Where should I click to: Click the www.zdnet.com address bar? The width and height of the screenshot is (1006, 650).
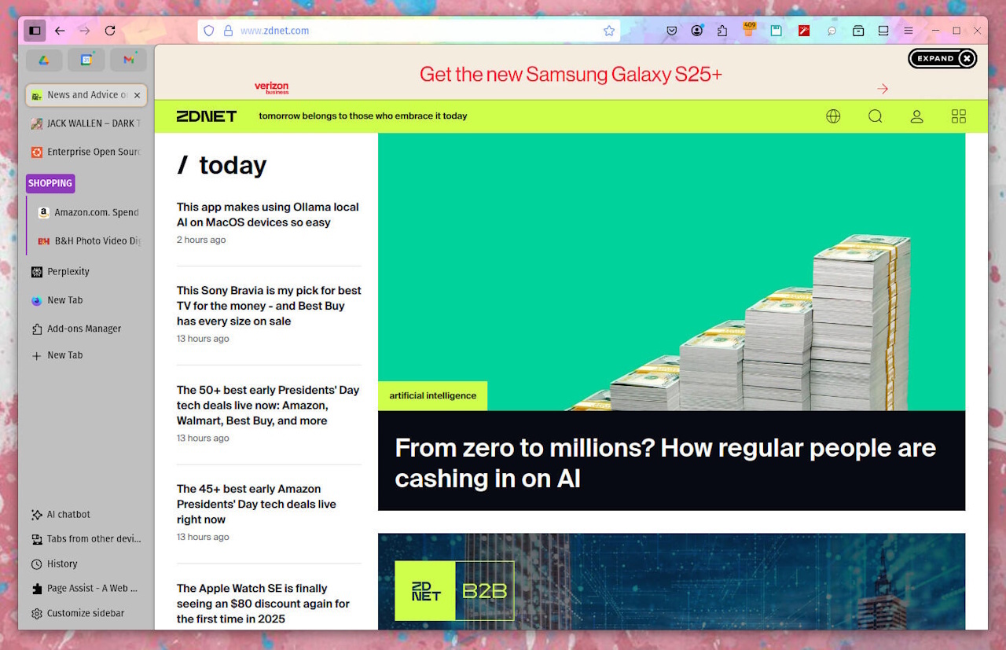pos(409,31)
